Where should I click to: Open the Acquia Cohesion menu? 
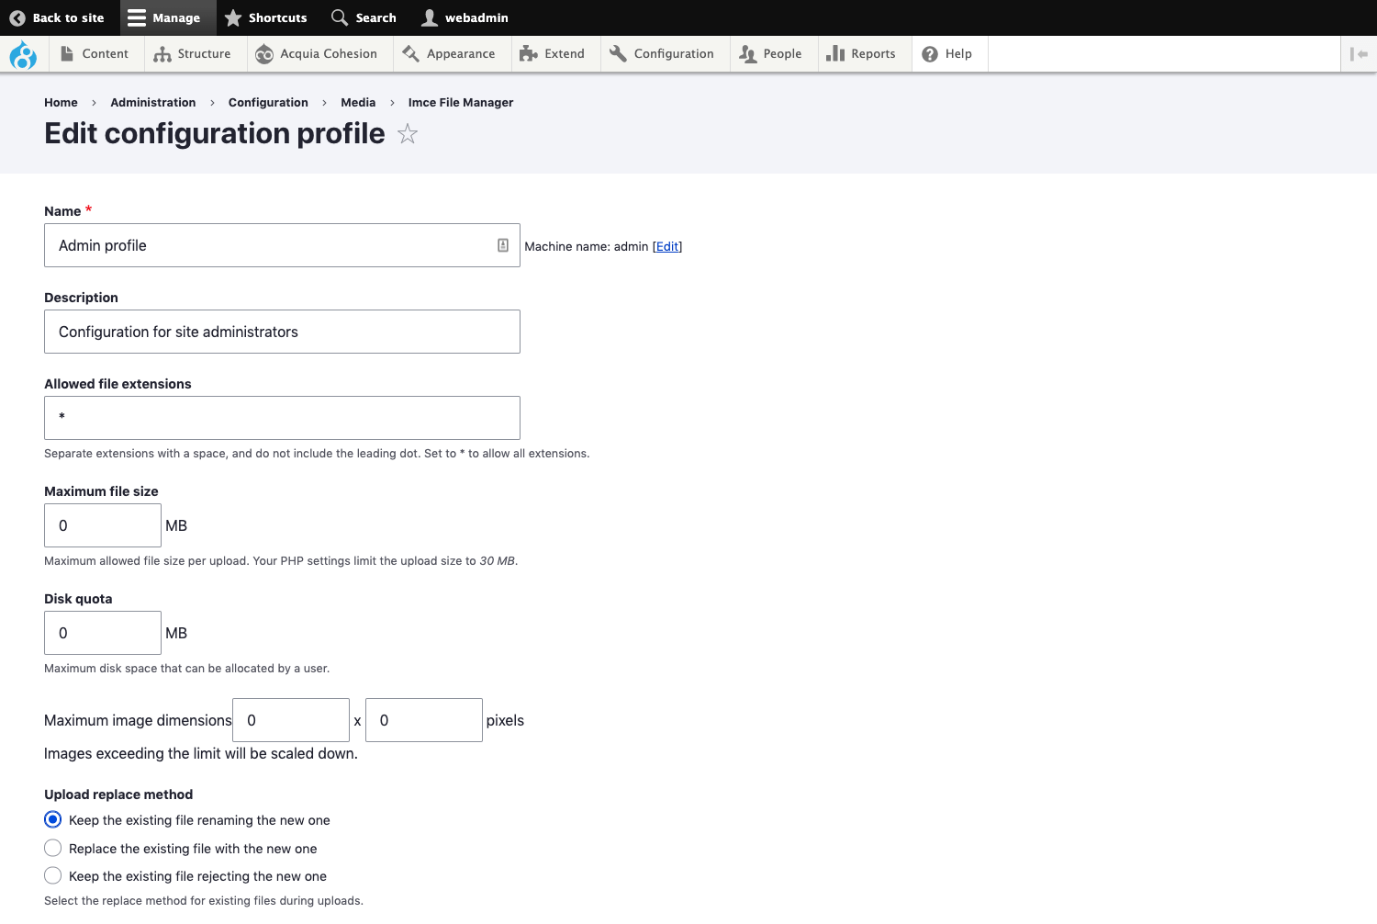[x=317, y=54]
